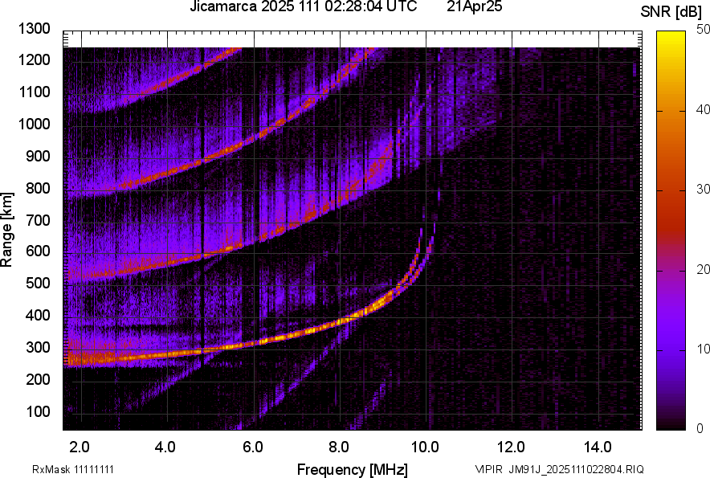The height and width of the screenshot is (478, 710).
Task: Click the colorbar label 30
Action: 704,189
